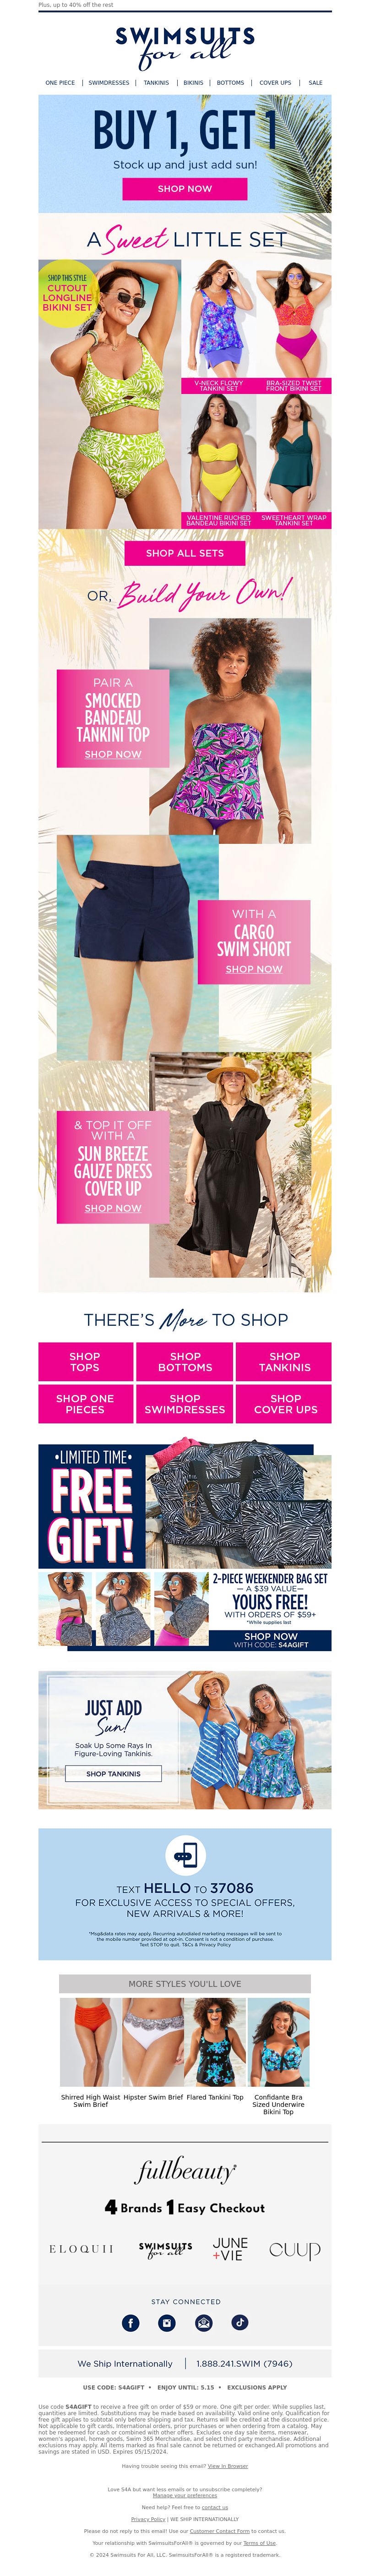Image resolution: width=370 pixels, height=2576 pixels.
Task: Click the View In Browser link
Action: click(227, 2465)
